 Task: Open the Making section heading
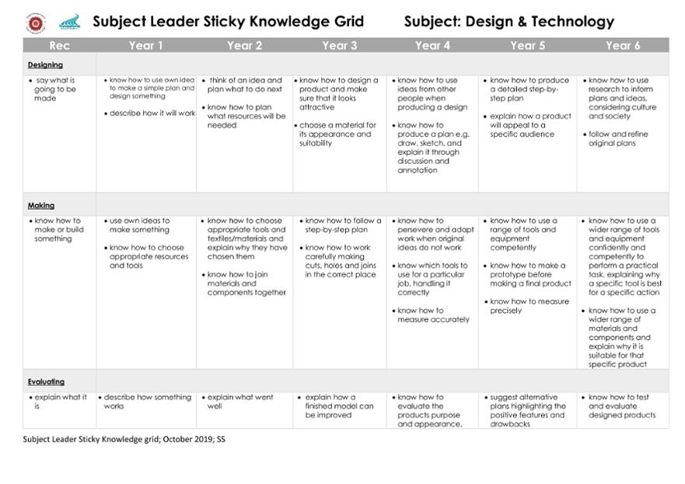(41, 206)
